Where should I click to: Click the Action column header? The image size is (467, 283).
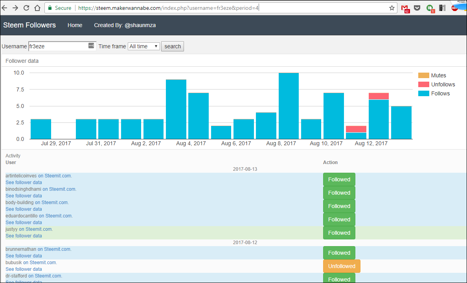330,162
